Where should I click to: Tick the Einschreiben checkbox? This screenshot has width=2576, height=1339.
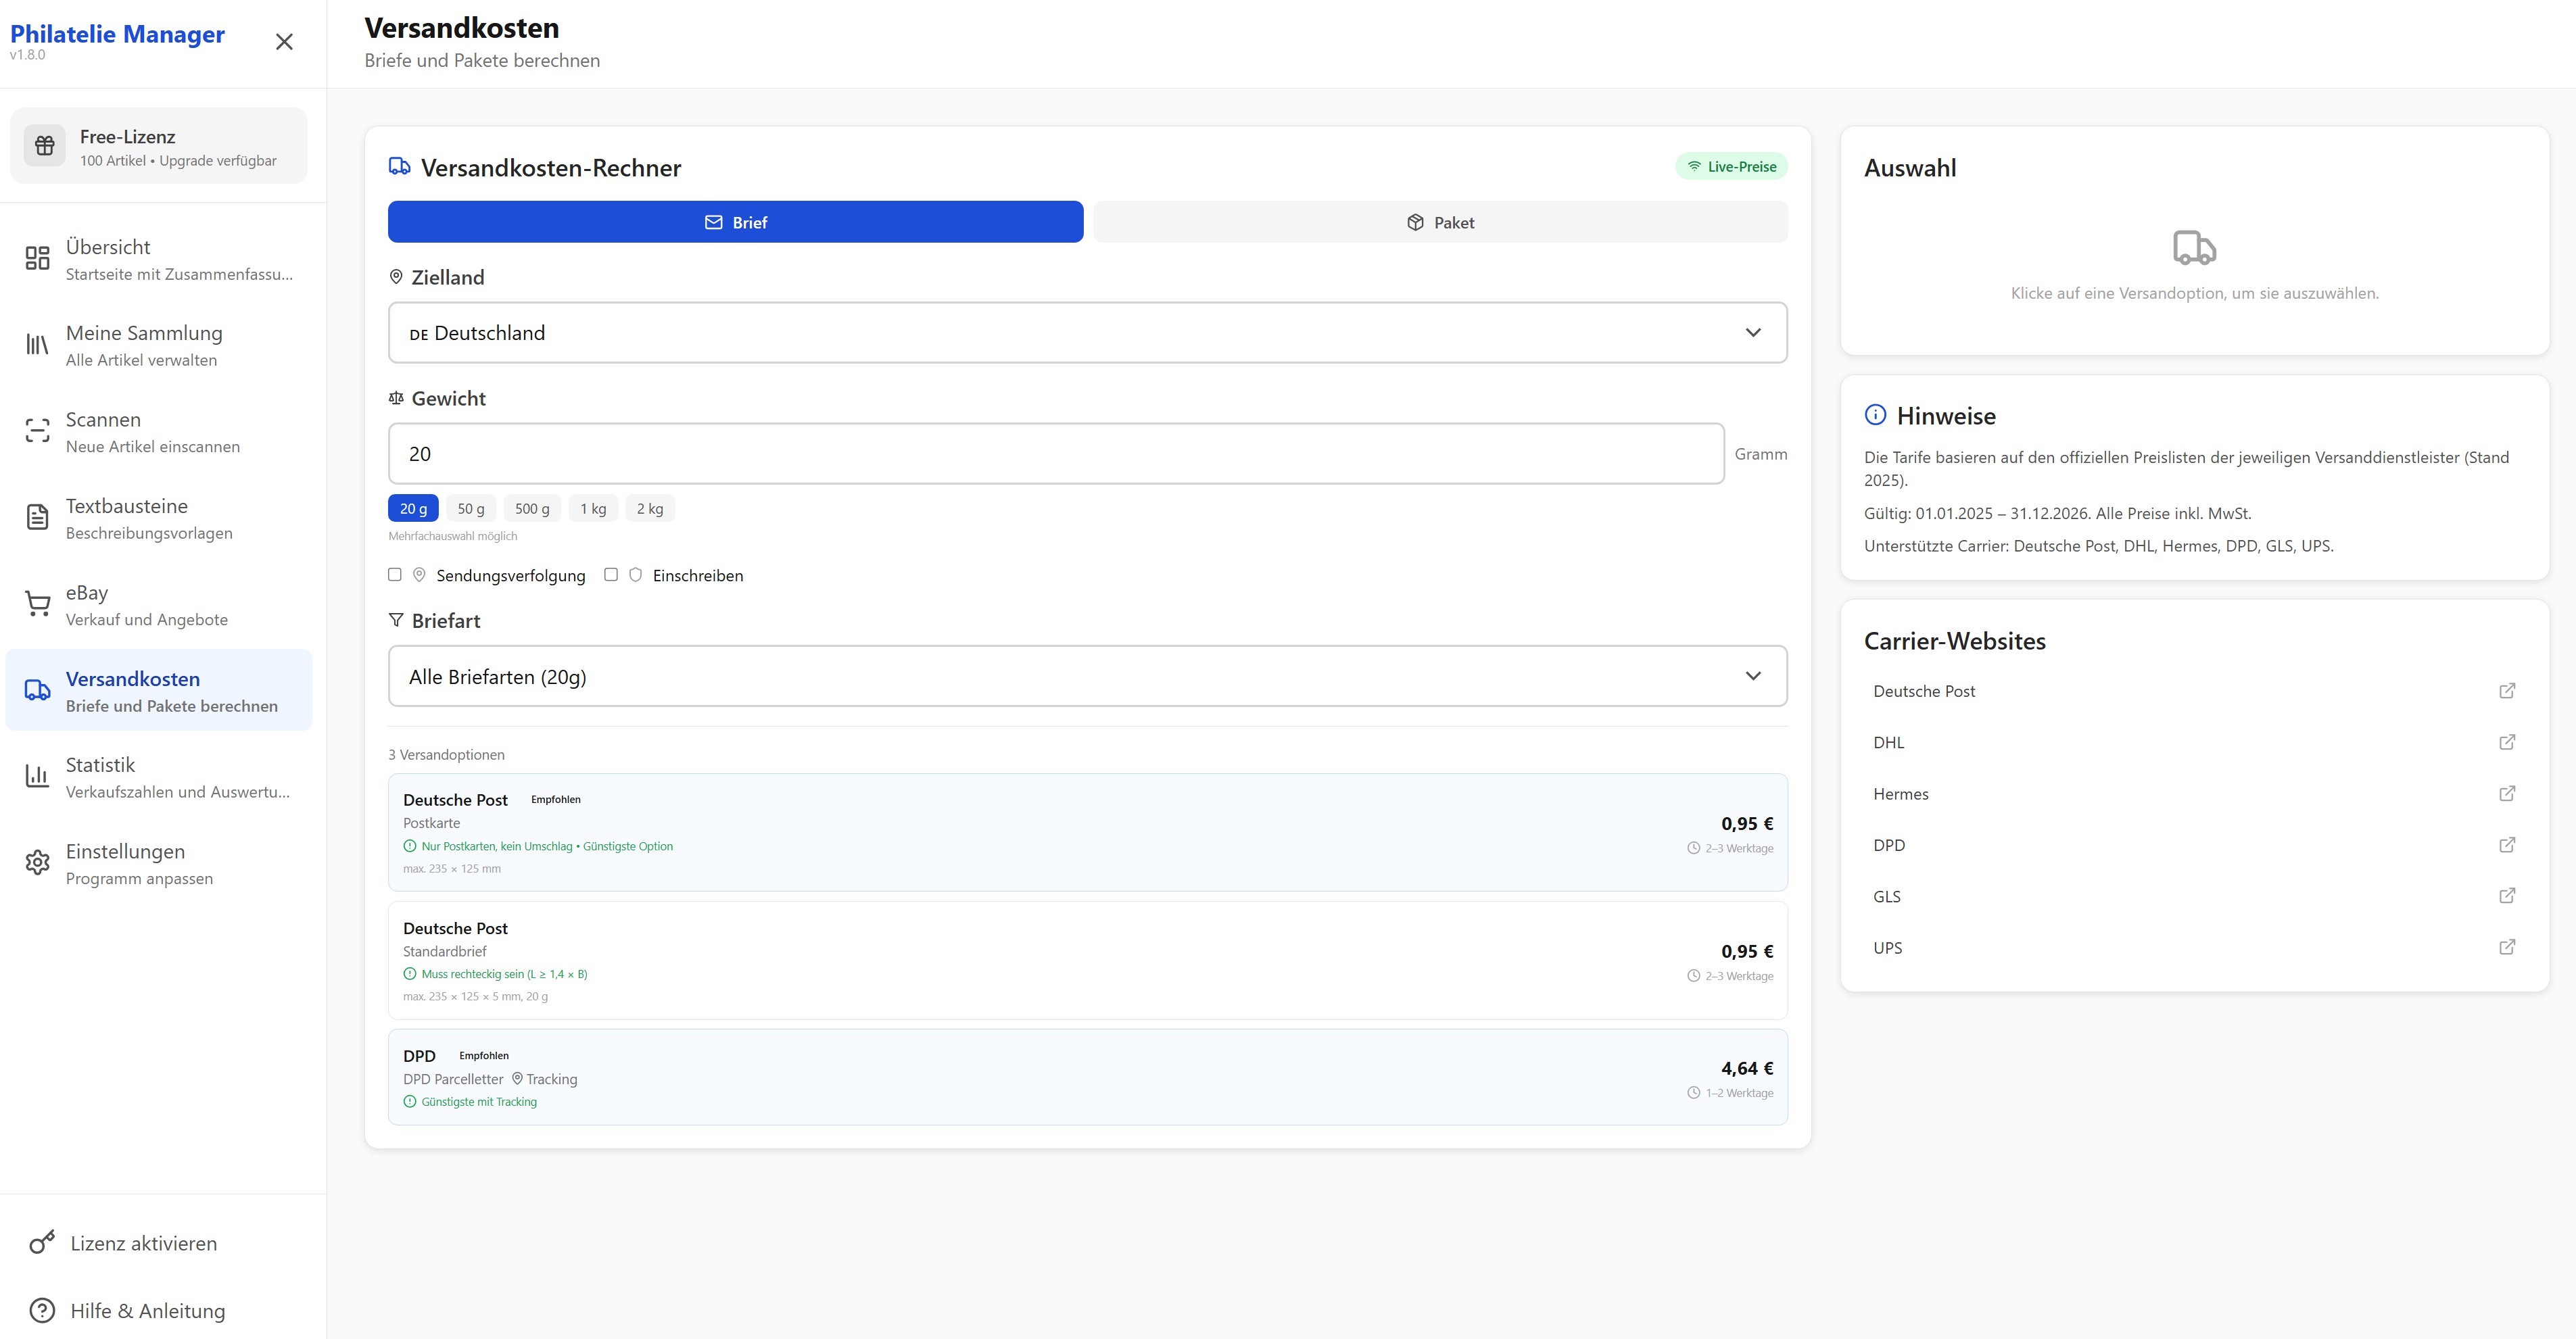click(x=611, y=575)
